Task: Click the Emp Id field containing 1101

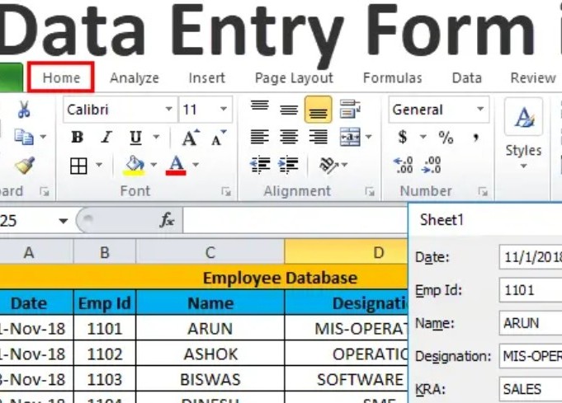Action: 531,290
